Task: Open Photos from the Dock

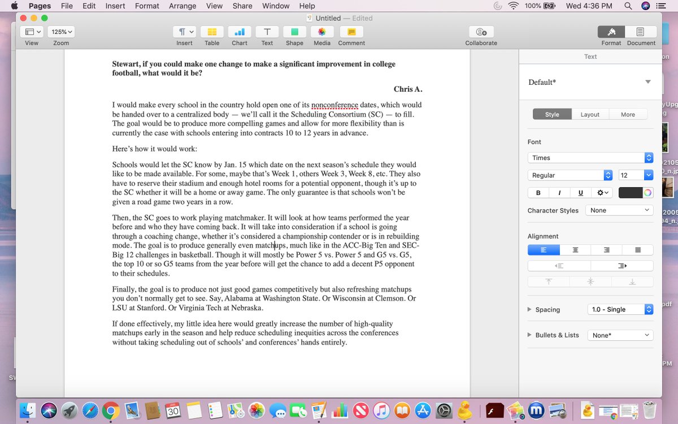Action: tap(257, 410)
